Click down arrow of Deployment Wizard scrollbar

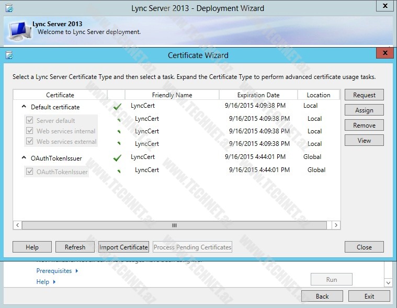click(x=388, y=282)
